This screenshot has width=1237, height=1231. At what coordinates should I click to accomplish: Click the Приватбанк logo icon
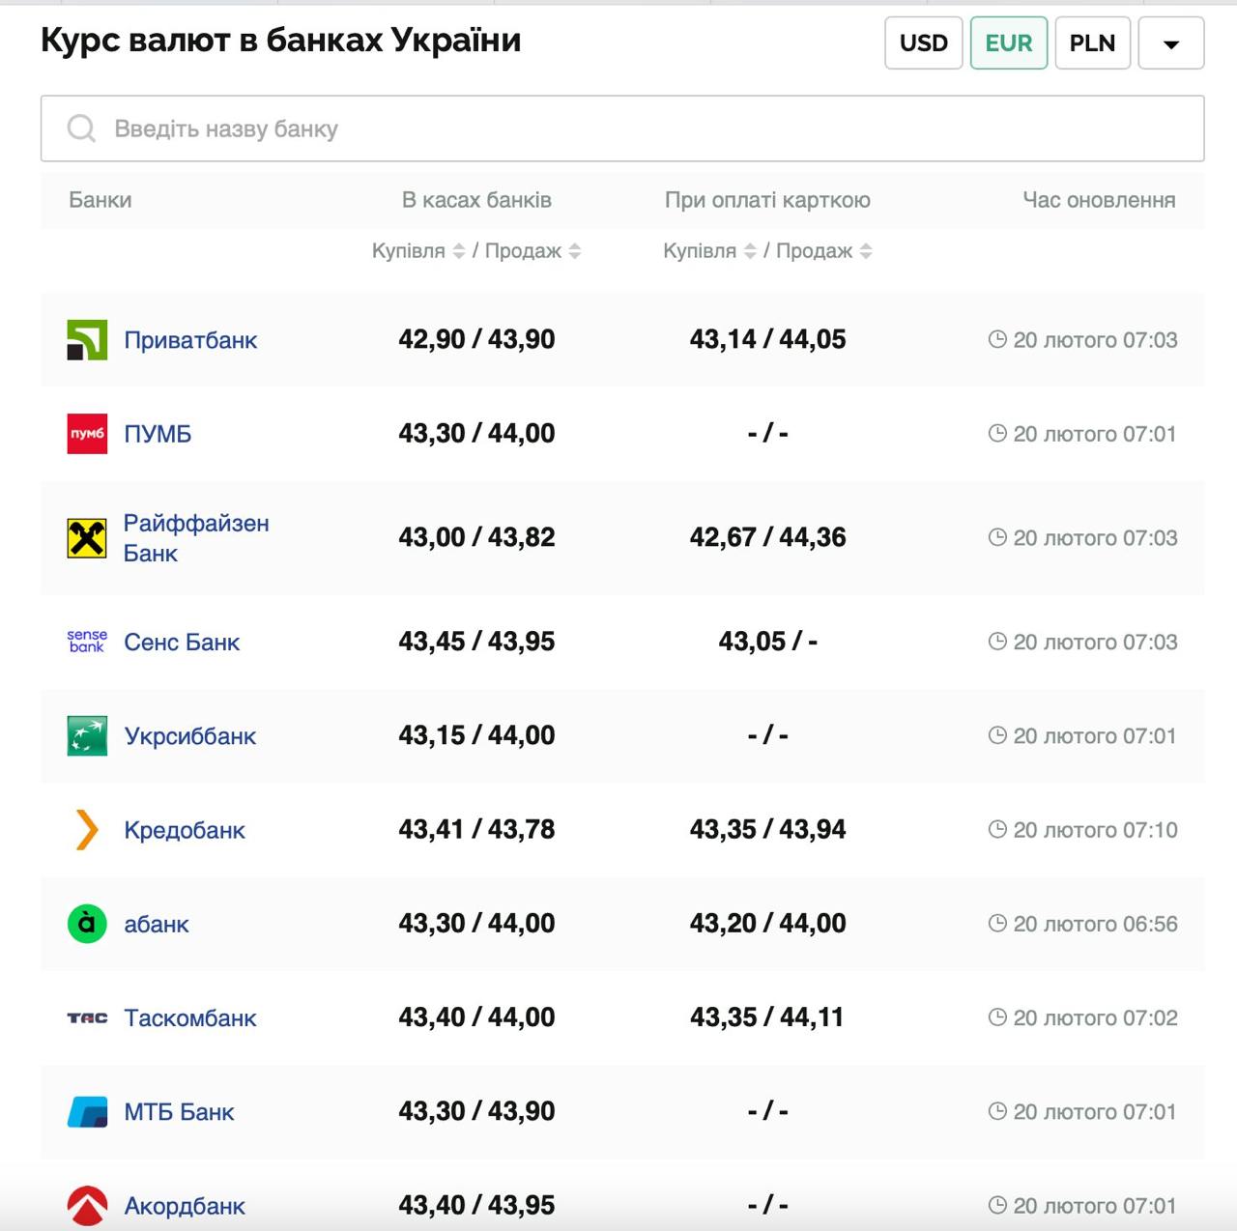(x=87, y=340)
